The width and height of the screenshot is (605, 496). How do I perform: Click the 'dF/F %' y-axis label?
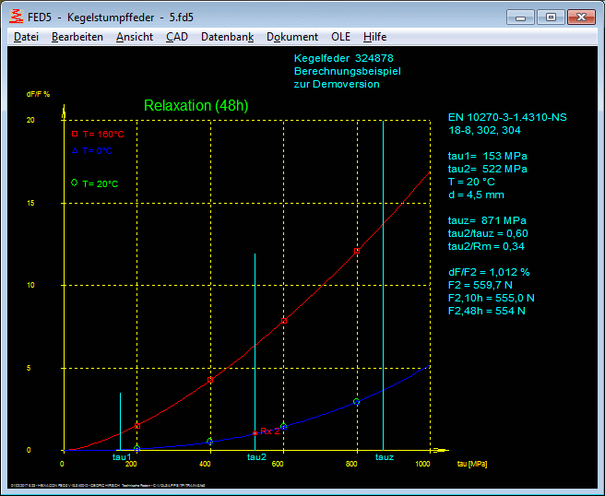[x=38, y=94]
